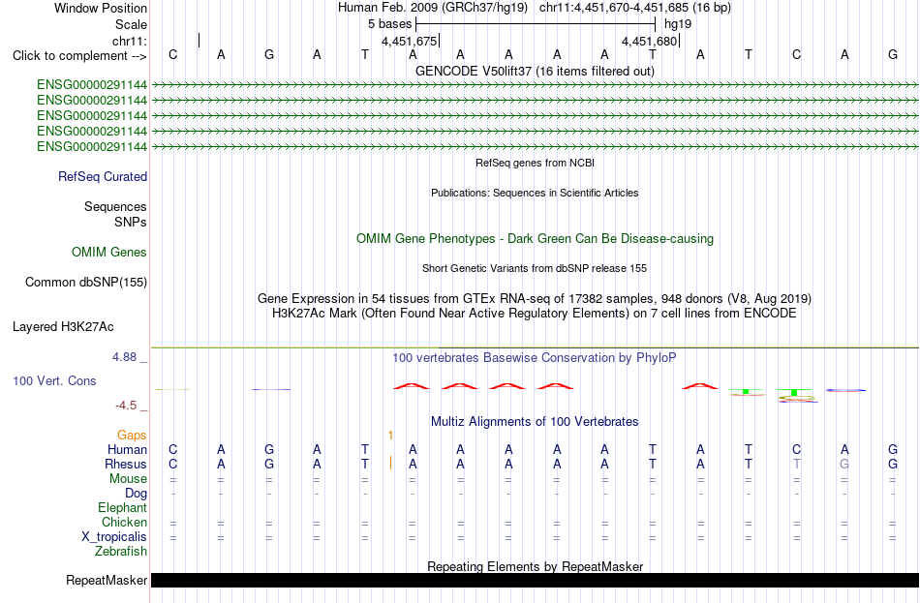Click 'Publications: Sequences in Scientific Articles' title
Screen dimensions: 920x603
point(535,193)
